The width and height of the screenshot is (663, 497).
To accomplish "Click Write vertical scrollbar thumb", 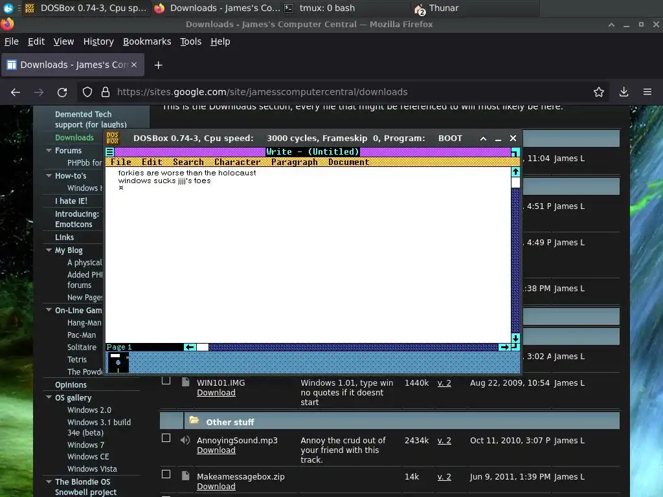I will coord(515,182).
